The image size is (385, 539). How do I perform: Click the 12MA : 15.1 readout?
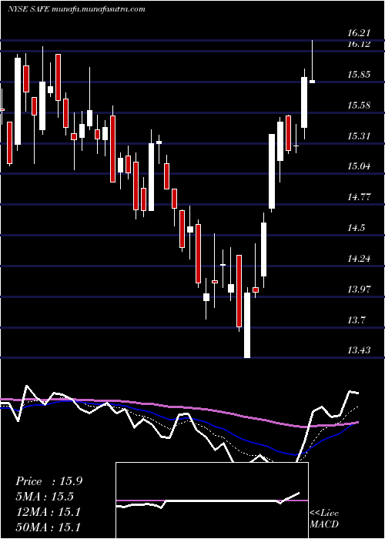pyautogui.click(x=48, y=512)
